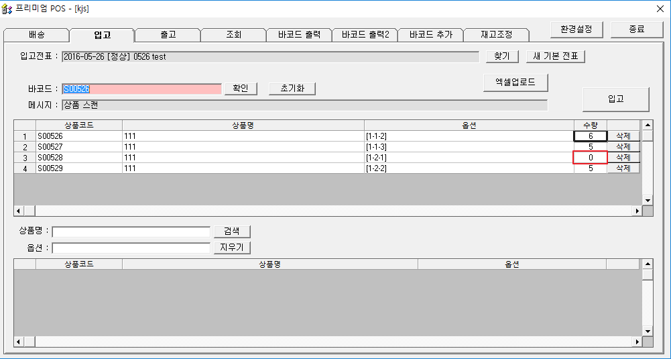Screen dimensions: 671x359
Task: Select the 조회 tab
Action: pos(233,35)
